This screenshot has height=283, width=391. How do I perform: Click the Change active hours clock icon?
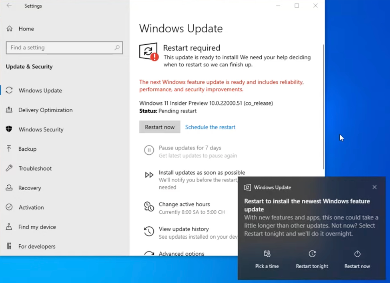pyautogui.click(x=149, y=207)
